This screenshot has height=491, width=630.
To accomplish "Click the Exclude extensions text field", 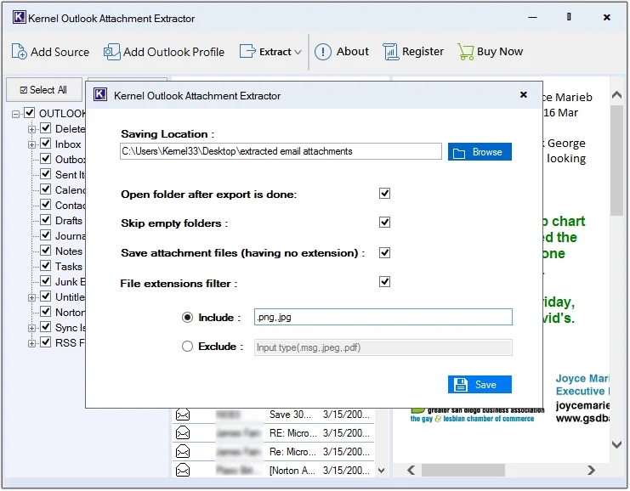I will [383, 347].
